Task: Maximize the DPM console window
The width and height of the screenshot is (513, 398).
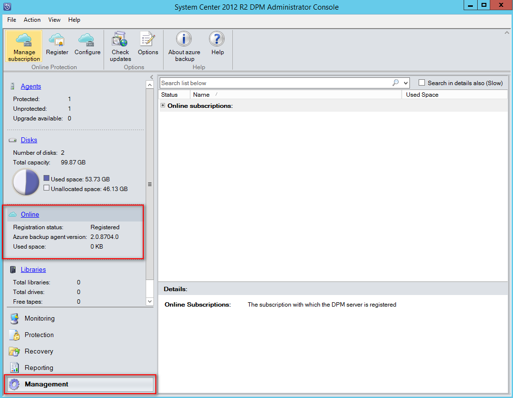Action: (483, 5)
